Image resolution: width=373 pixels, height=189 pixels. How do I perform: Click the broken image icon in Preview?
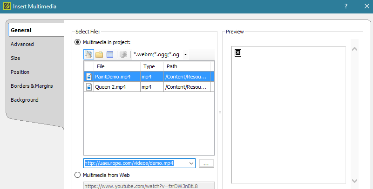[238, 52]
